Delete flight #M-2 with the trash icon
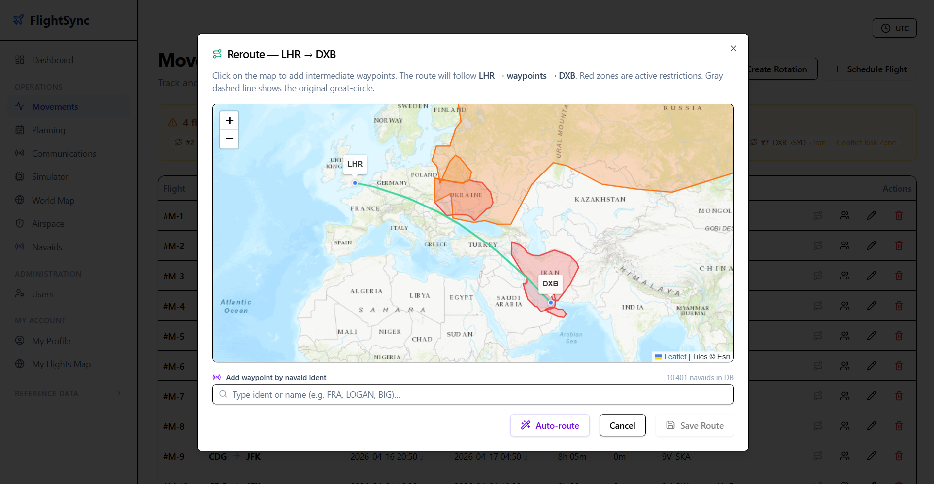934x484 pixels. pyautogui.click(x=899, y=245)
